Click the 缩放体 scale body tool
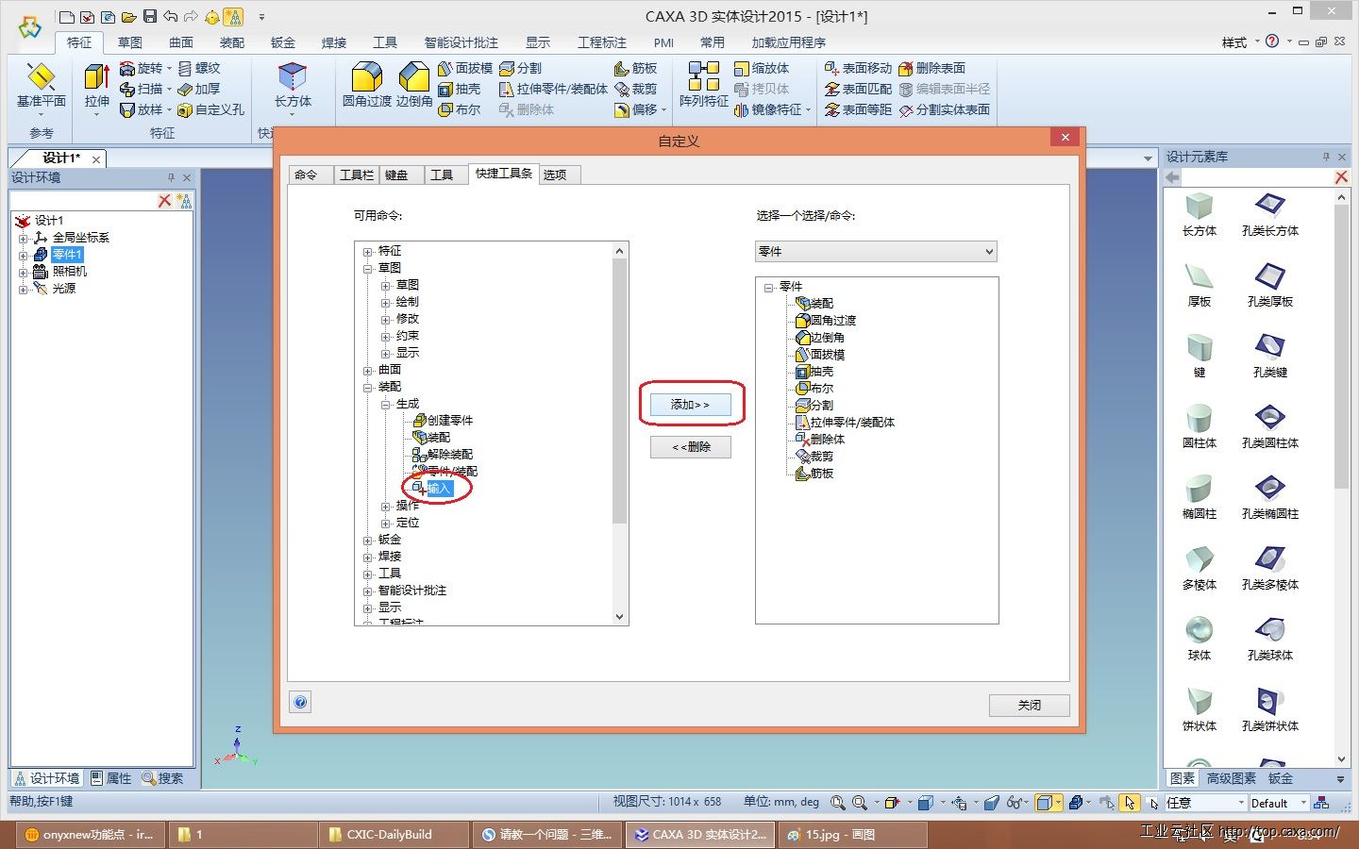This screenshot has width=1359, height=849. point(762,68)
